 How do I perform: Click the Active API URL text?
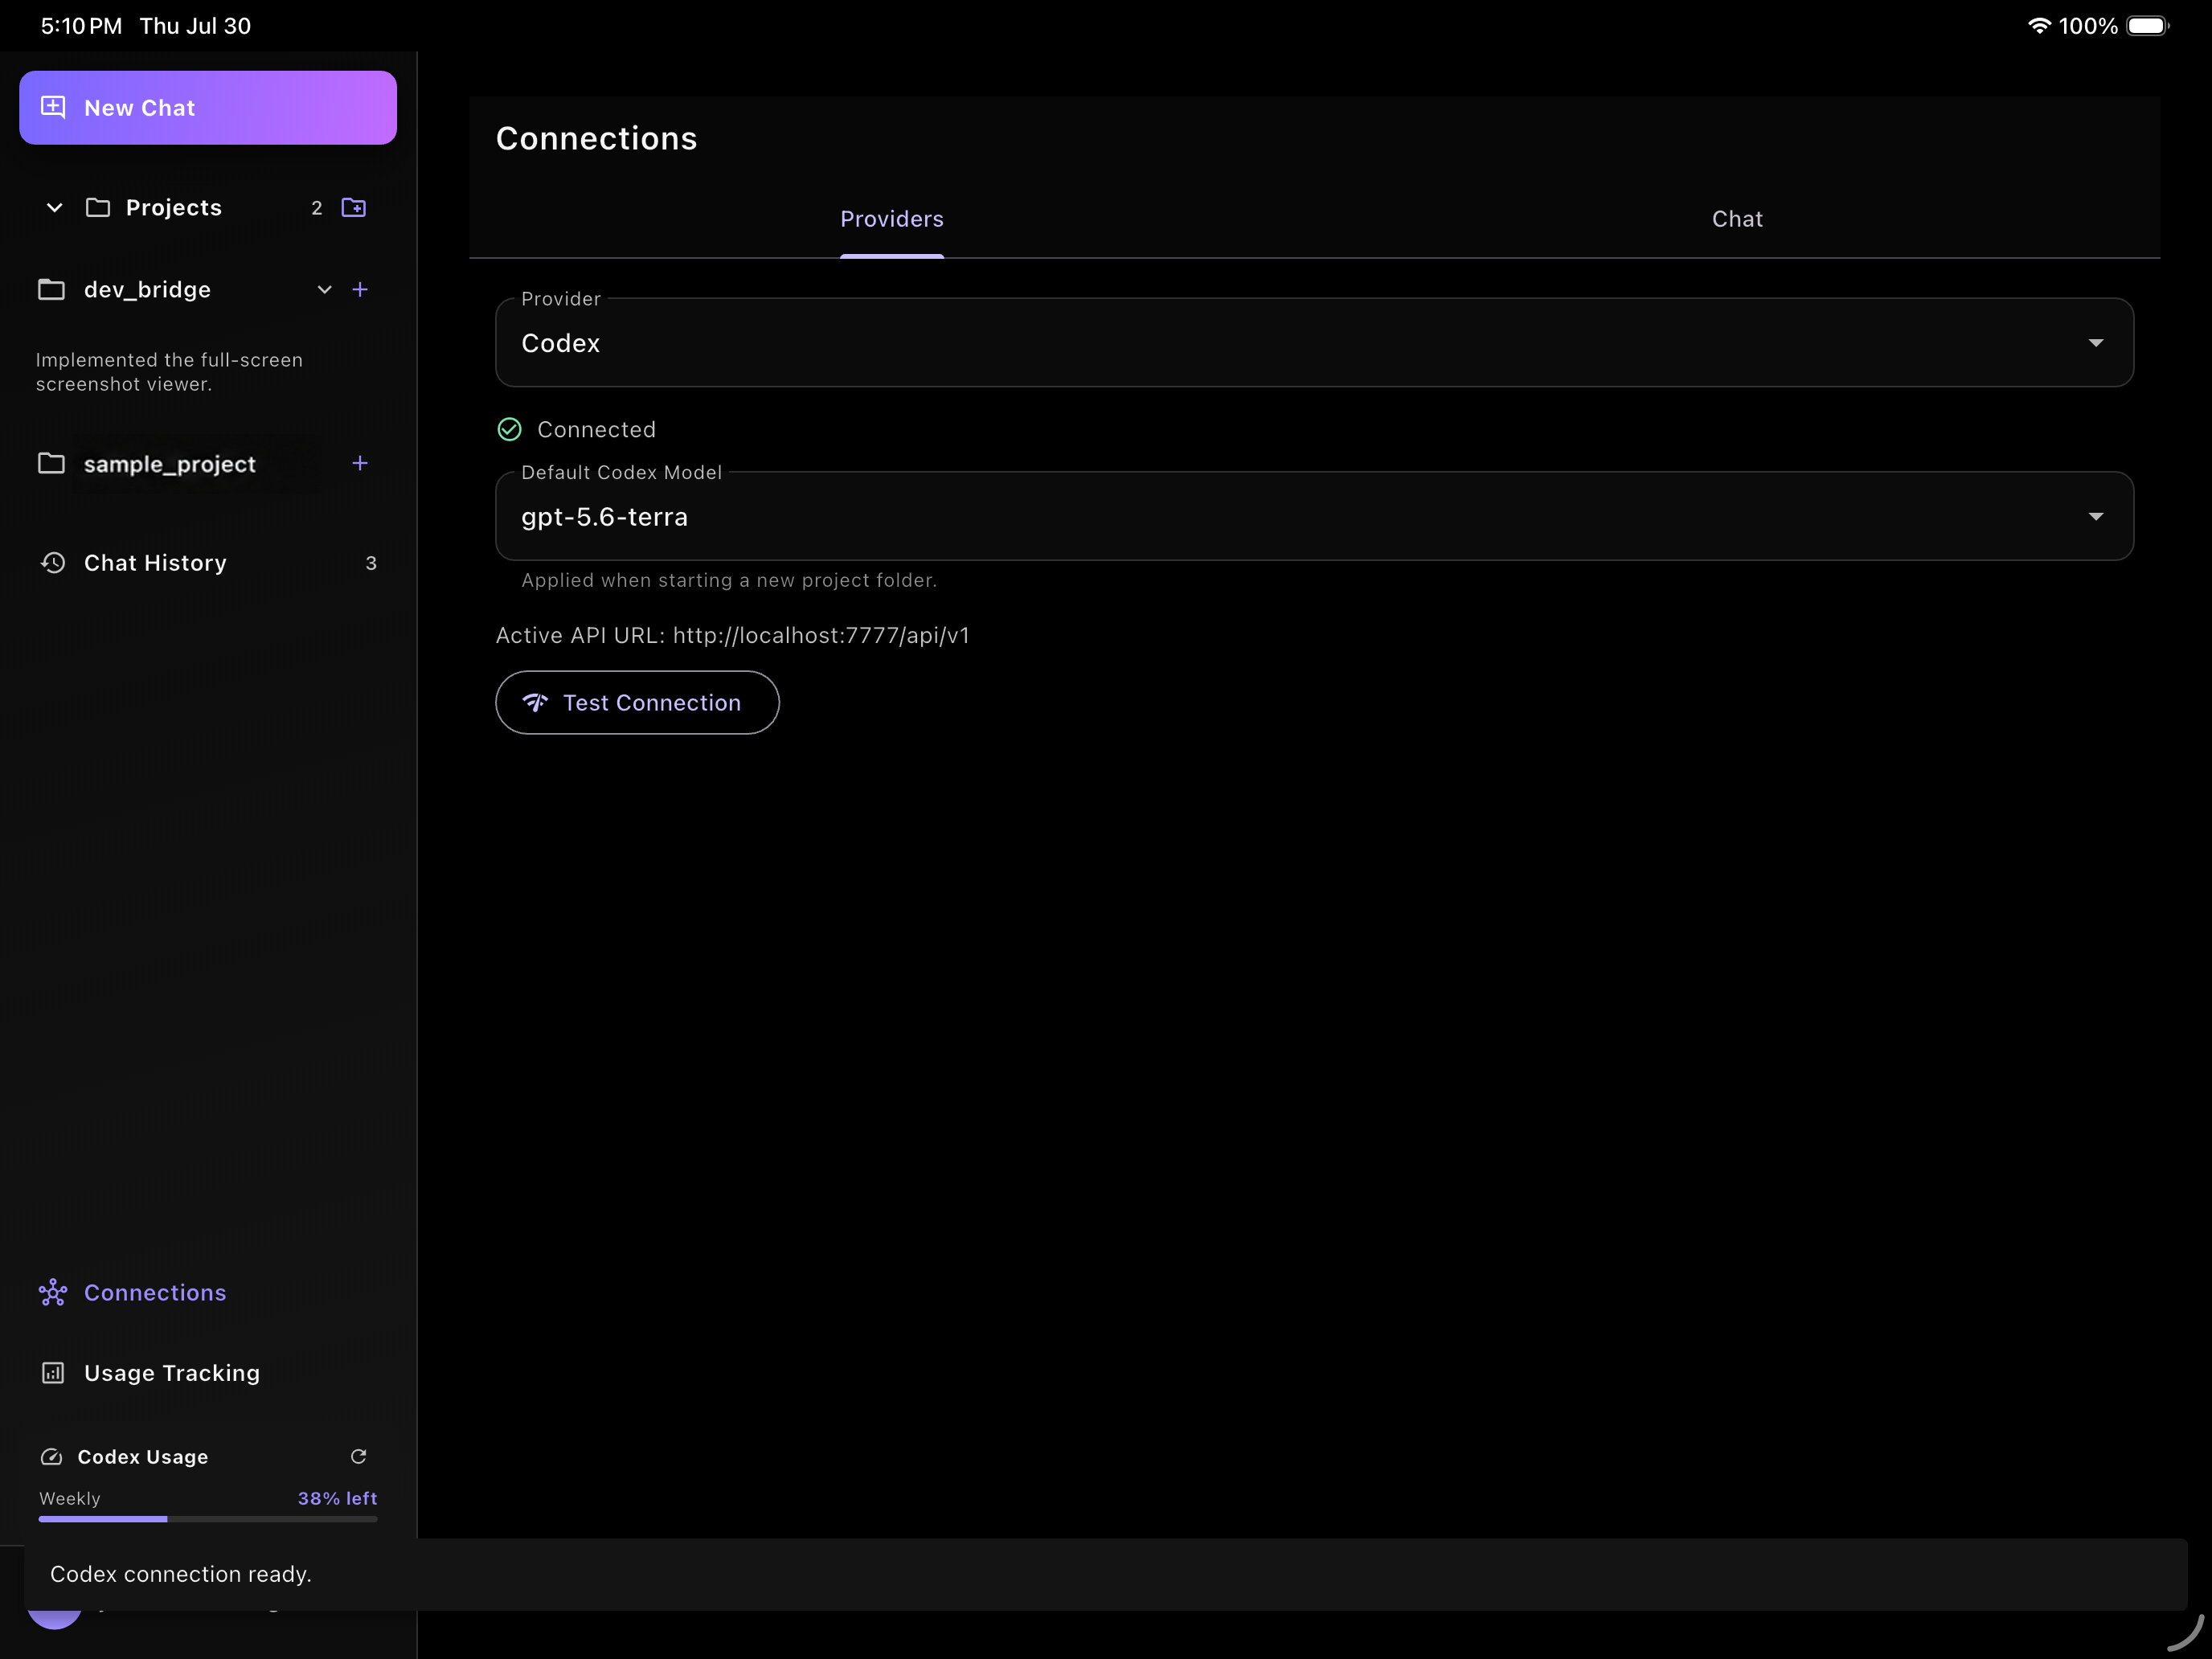pos(733,636)
